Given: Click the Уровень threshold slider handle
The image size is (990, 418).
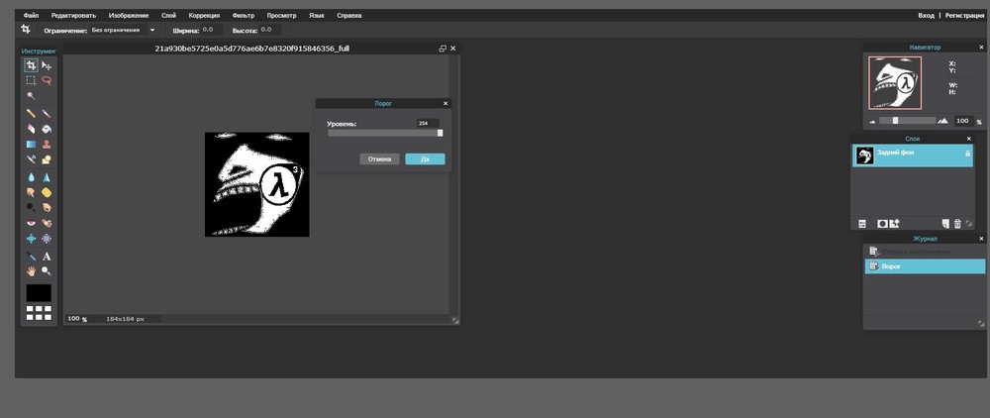Looking at the screenshot, I should [x=440, y=133].
